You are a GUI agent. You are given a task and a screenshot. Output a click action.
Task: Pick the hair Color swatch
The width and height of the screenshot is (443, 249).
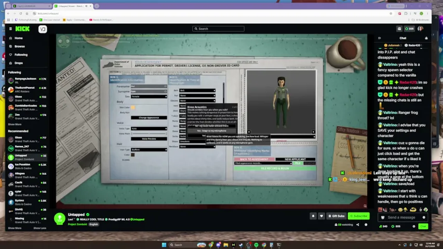(133, 155)
